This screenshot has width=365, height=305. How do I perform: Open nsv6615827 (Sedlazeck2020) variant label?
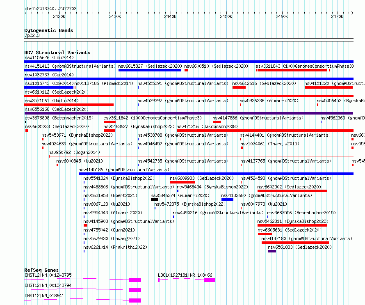pos(150,66)
